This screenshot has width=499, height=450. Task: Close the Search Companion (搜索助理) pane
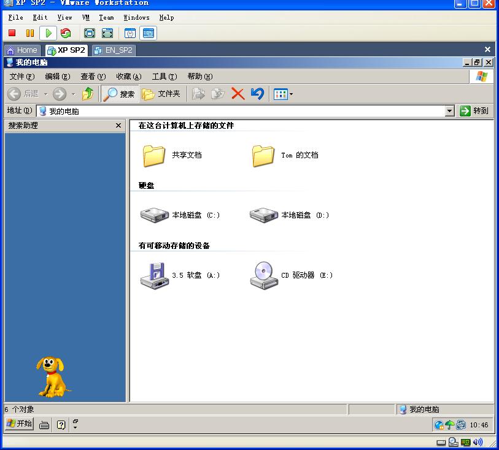click(x=118, y=126)
